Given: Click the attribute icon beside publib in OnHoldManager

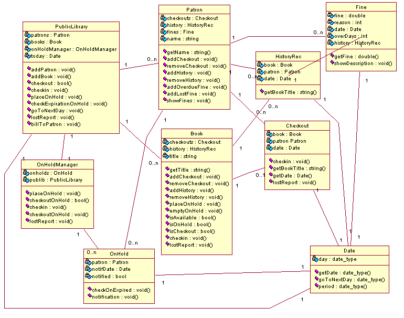Looking at the screenshot, I should [26, 179].
